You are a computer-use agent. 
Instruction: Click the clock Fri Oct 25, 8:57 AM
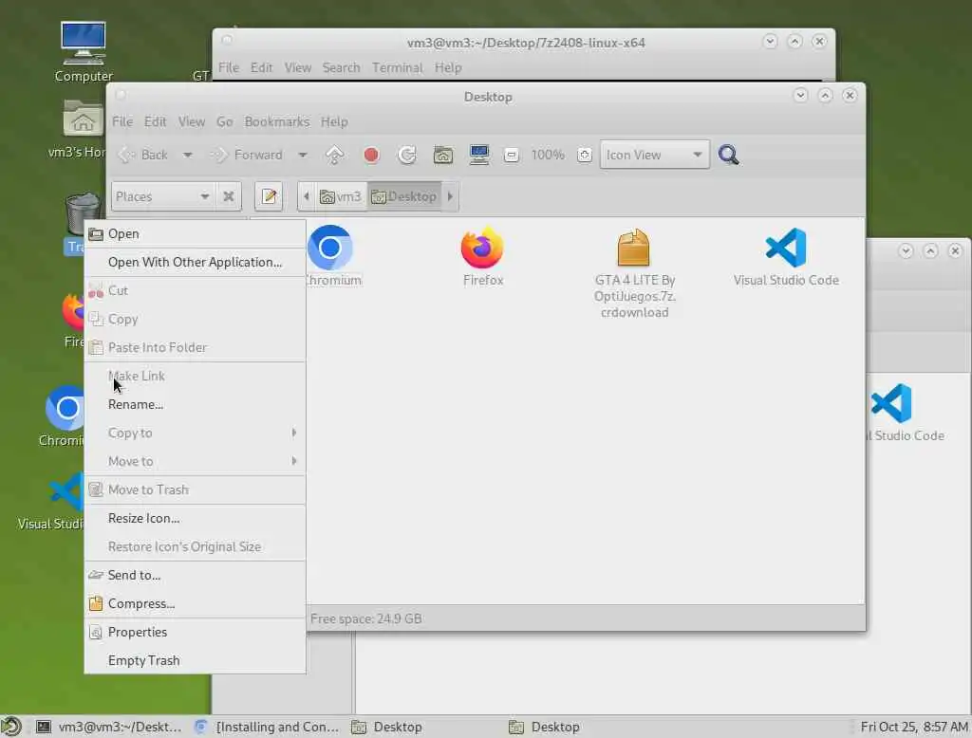(x=914, y=727)
